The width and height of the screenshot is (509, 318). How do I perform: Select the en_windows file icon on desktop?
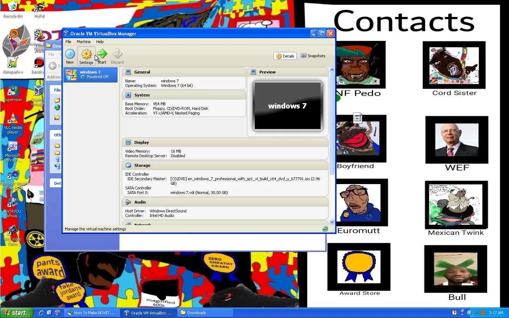[x=357, y=121]
